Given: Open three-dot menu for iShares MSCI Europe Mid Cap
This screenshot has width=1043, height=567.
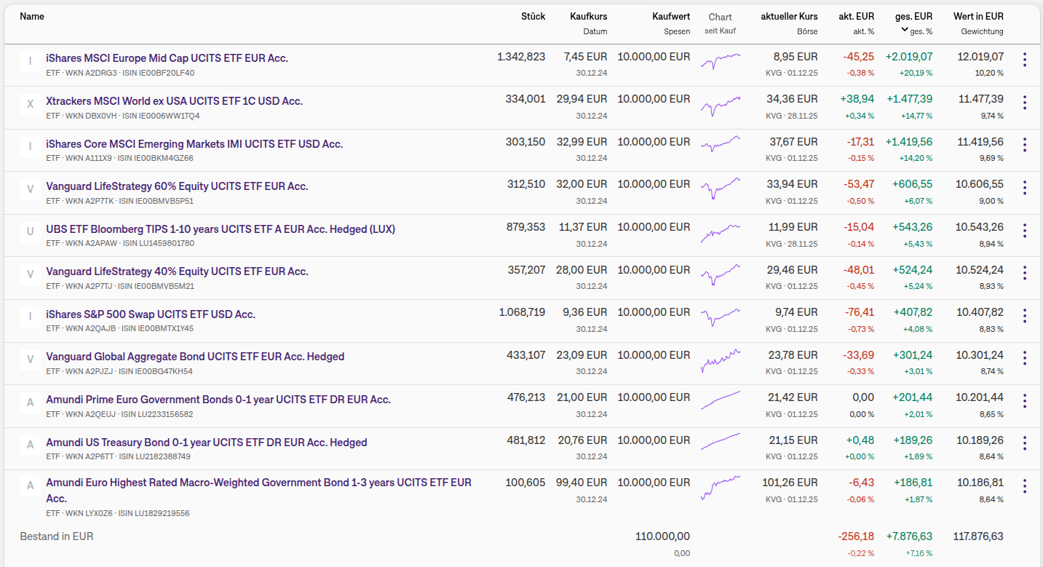Looking at the screenshot, I should [1025, 60].
